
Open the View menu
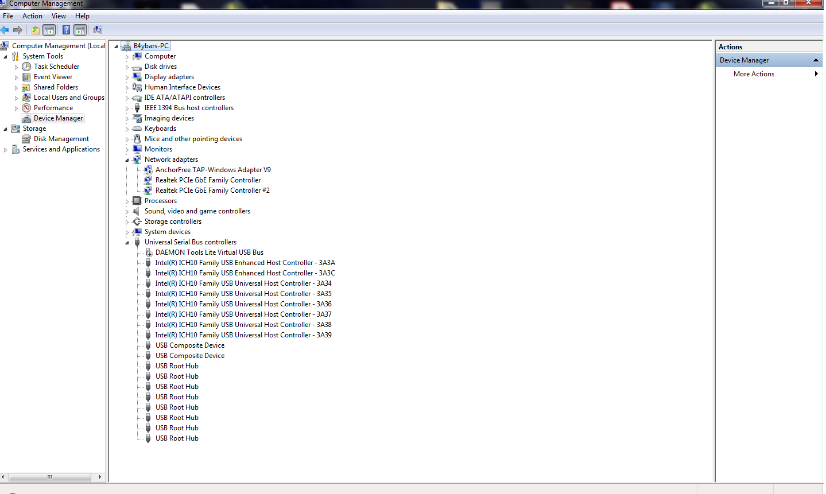59,16
